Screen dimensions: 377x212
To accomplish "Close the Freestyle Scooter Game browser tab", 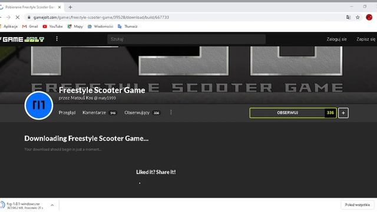I will pos(59,7).
